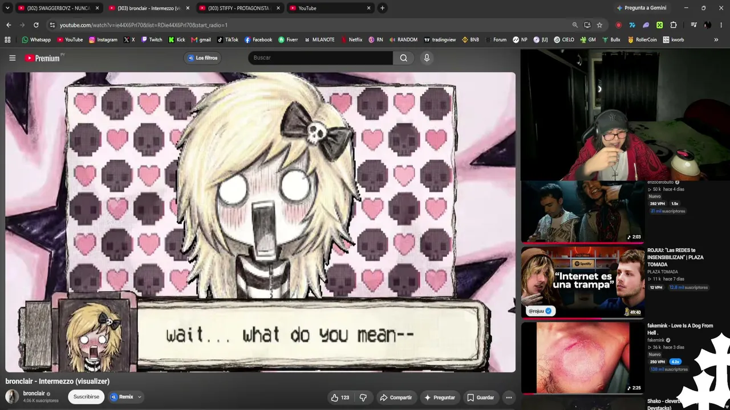Start voice search with microphone icon
The height and width of the screenshot is (410, 730).
point(427,58)
